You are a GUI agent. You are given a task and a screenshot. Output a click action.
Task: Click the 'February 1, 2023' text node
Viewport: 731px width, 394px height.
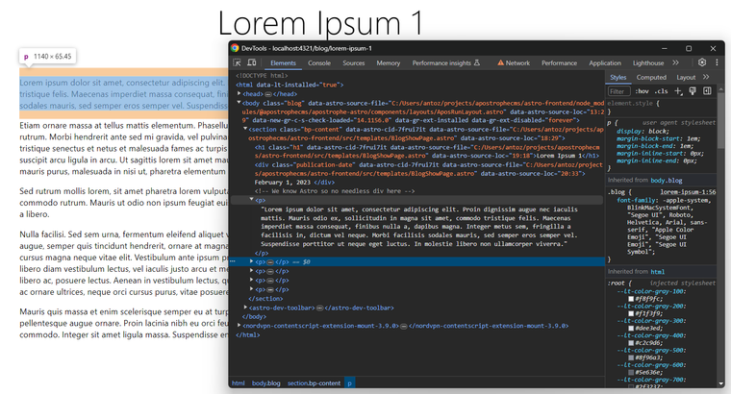283,183
